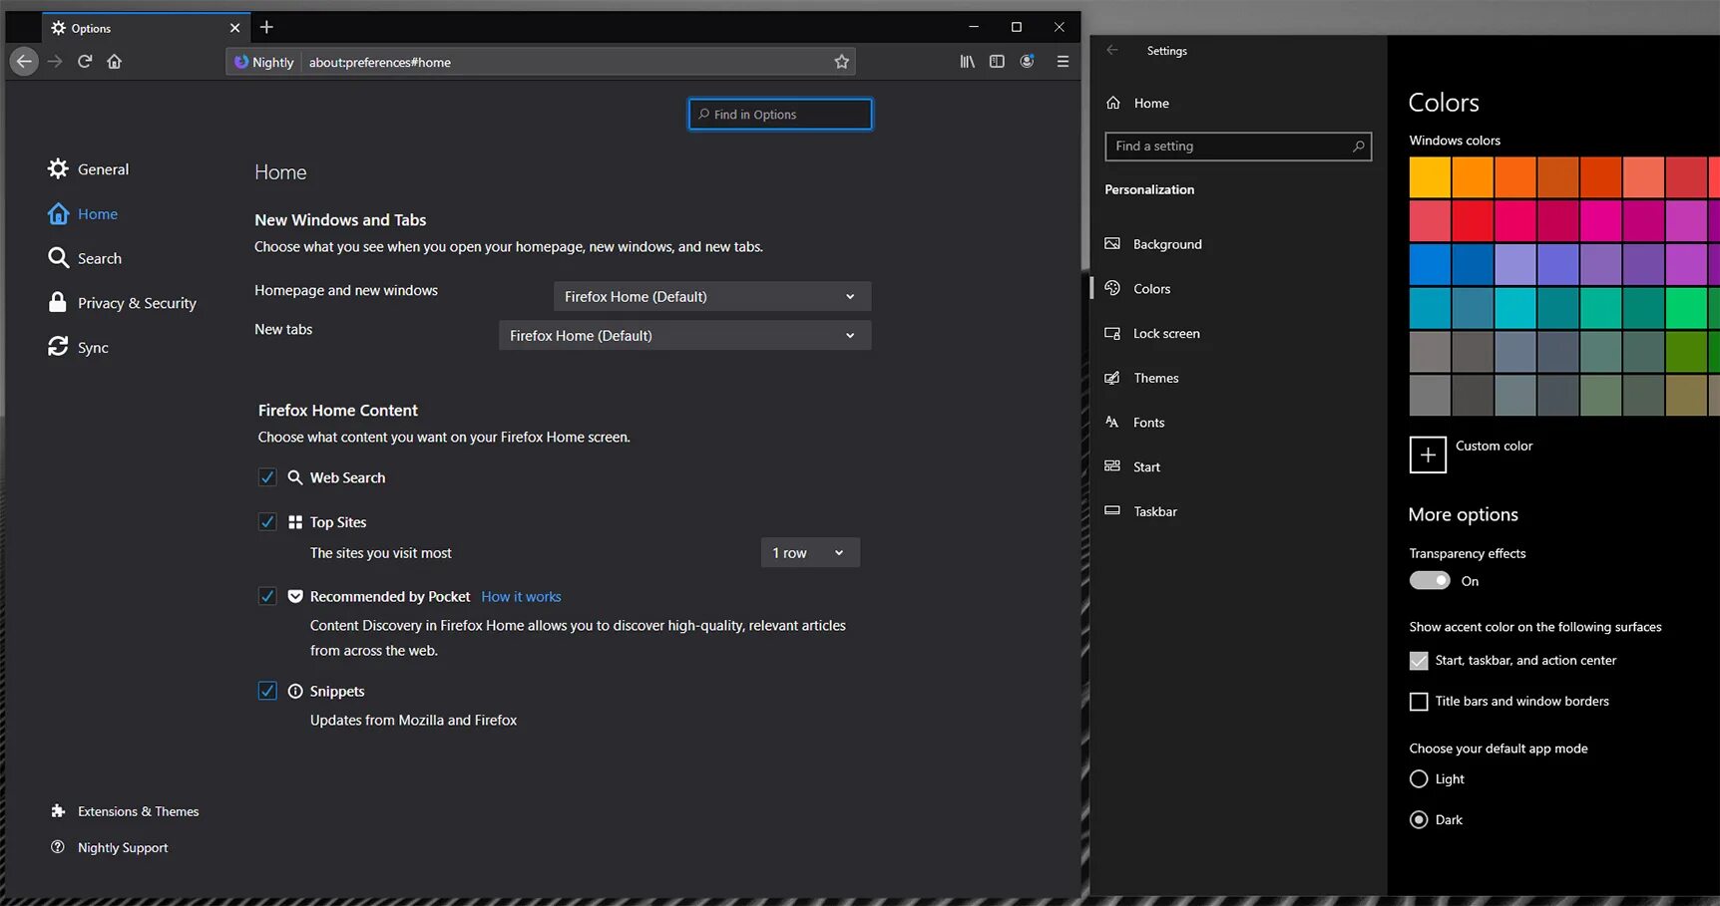Select Light default app mode

pos(1419,779)
